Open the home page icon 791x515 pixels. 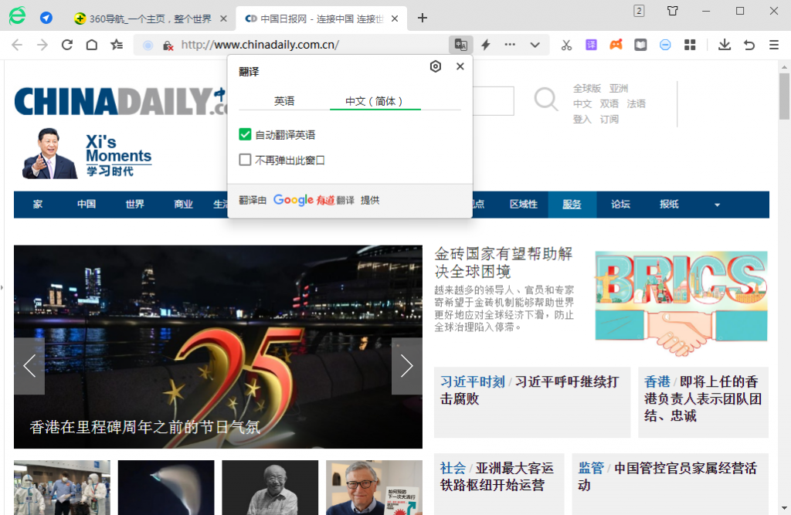[x=91, y=45]
